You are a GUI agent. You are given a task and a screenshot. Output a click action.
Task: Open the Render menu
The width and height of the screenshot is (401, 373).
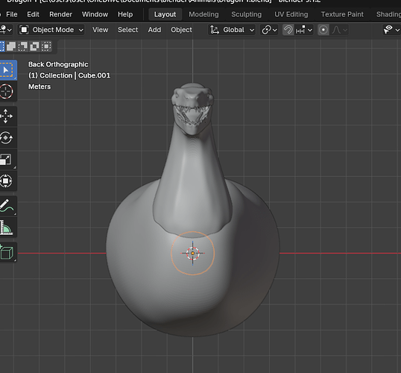coord(61,14)
